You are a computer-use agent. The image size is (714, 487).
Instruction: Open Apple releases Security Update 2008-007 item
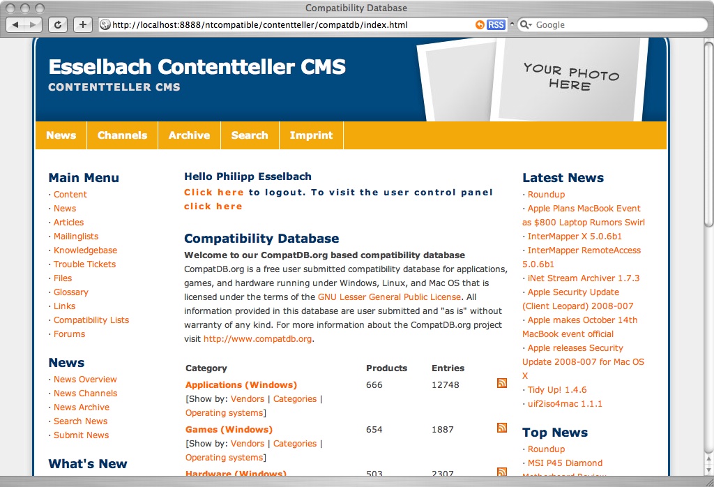(x=584, y=361)
